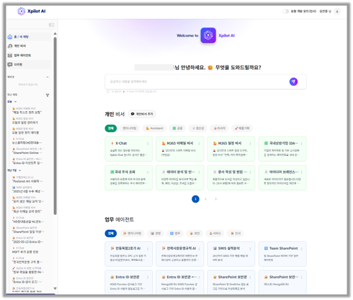The height and width of the screenshot is (300, 353).
Task: Select the 업무 agent filter chip
Action: point(175,233)
